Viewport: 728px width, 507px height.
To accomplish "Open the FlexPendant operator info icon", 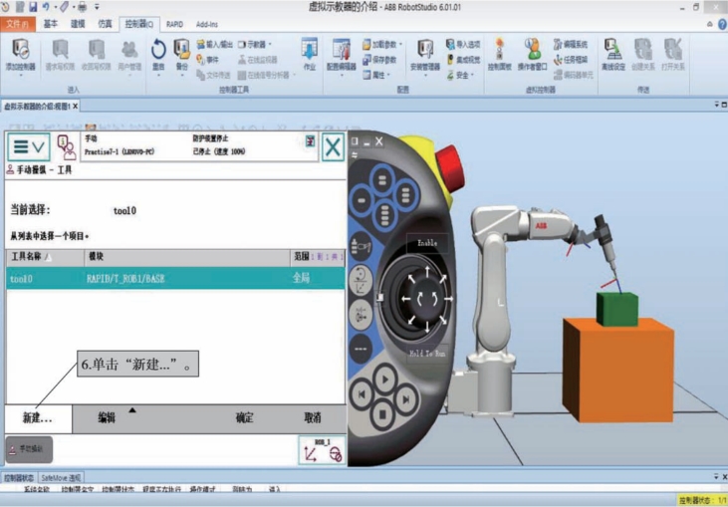I will [x=67, y=147].
